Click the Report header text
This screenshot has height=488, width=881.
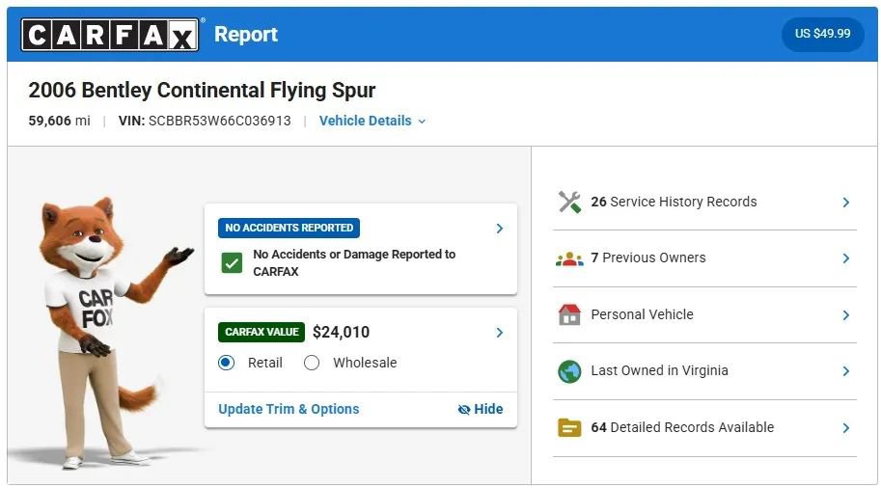point(246,35)
